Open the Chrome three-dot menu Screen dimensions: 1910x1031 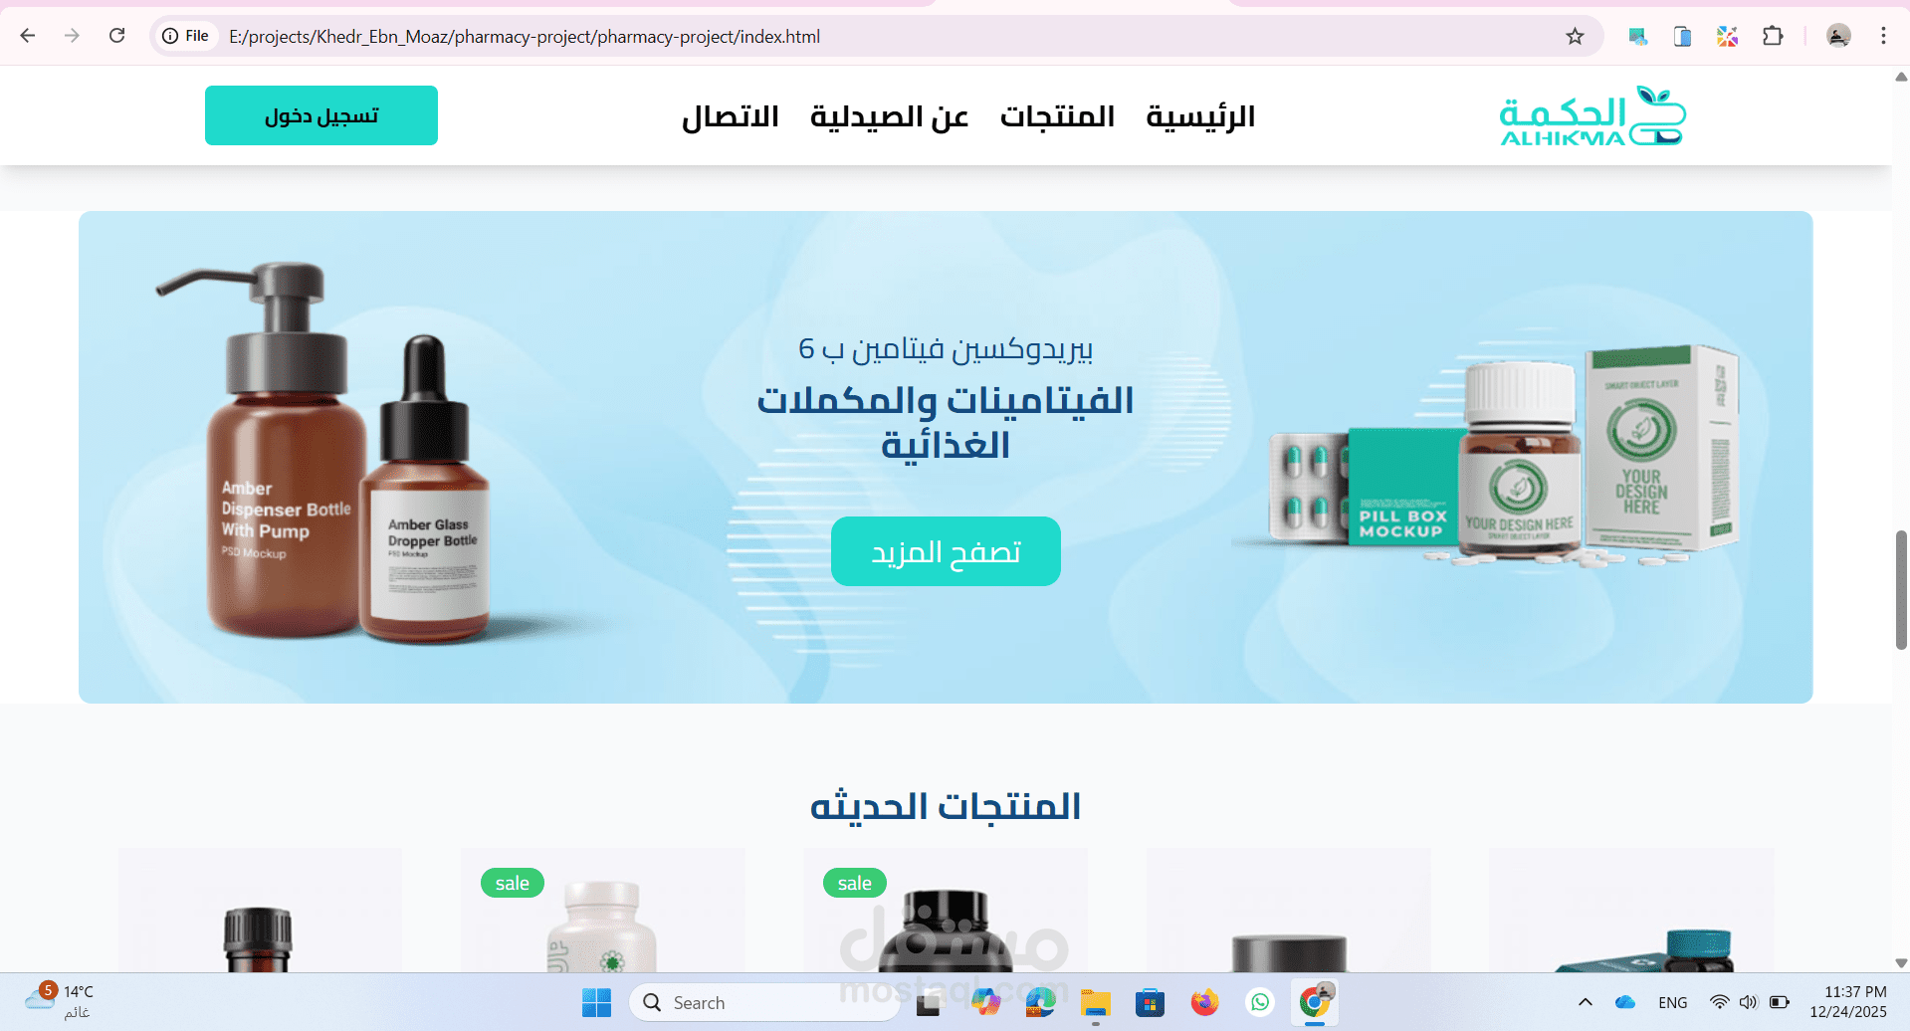pyautogui.click(x=1883, y=37)
